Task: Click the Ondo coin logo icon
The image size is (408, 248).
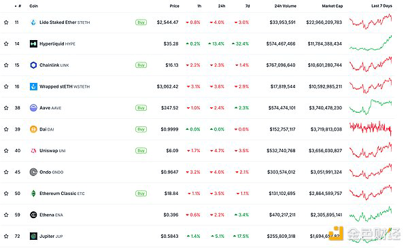Action: (33, 172)
